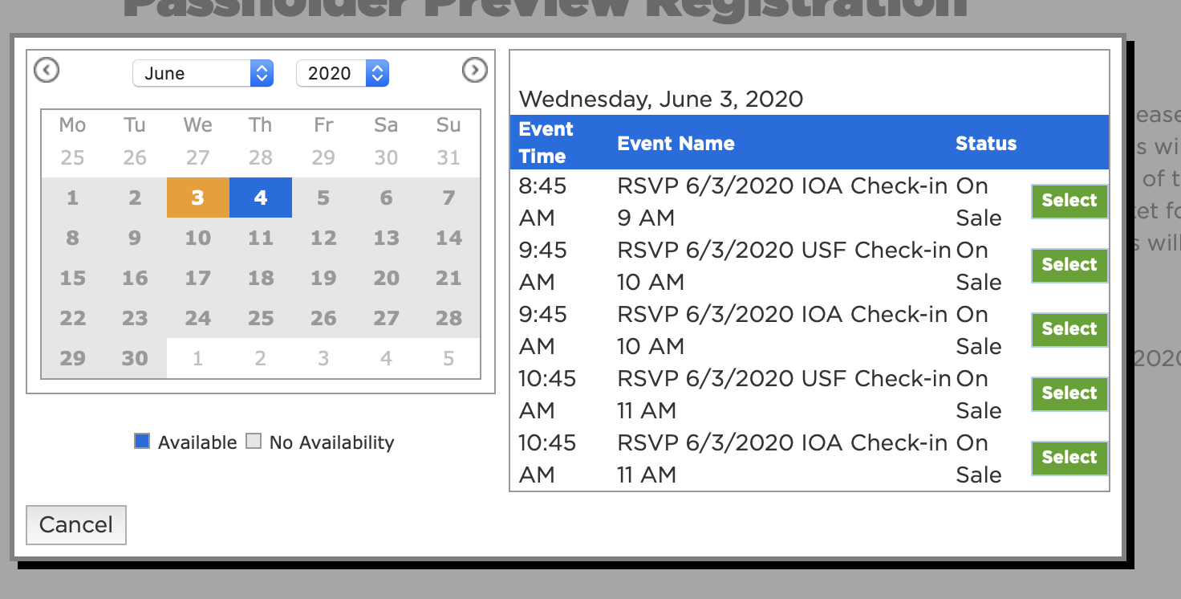Viewport: 1181px width, 599px height.
Task: Select the 10:45 AM USF check-in event
Action: coord(1069,393)
